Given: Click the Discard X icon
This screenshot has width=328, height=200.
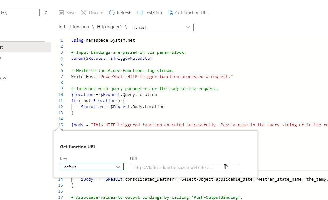Looking at the screenshot, I should coord(84,13).
